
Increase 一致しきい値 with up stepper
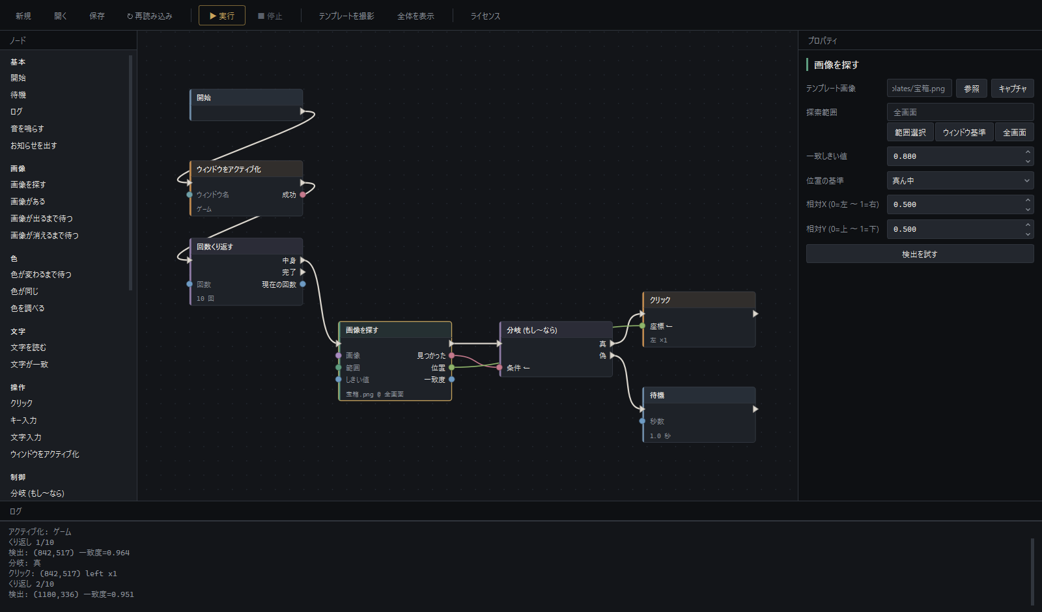1028,152
